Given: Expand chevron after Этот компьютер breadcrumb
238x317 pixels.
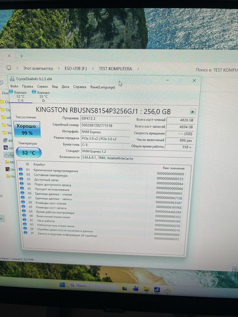Looking at the screenshot, I should pyautogui.click(x=58, y=68).
